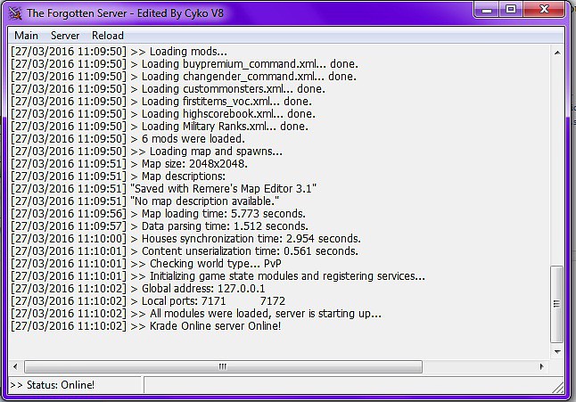Click the Forgotten Server title bar icon
Viewport: 576px width, 402px height.
tap(15, 13)
